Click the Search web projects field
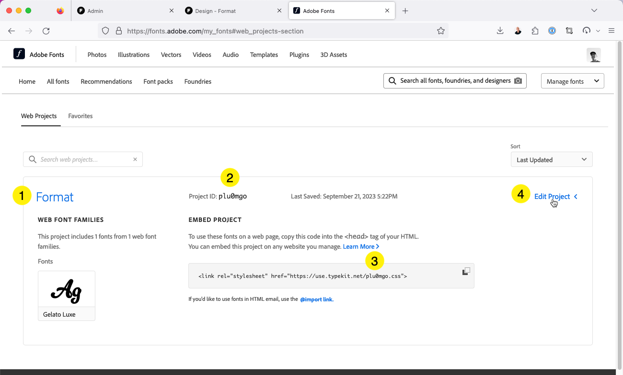 click(83, 159)
